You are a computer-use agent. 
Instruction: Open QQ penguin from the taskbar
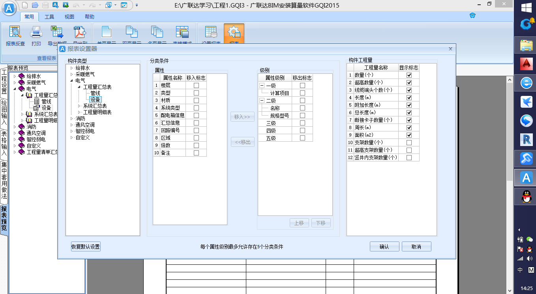[x=526, y=197]
